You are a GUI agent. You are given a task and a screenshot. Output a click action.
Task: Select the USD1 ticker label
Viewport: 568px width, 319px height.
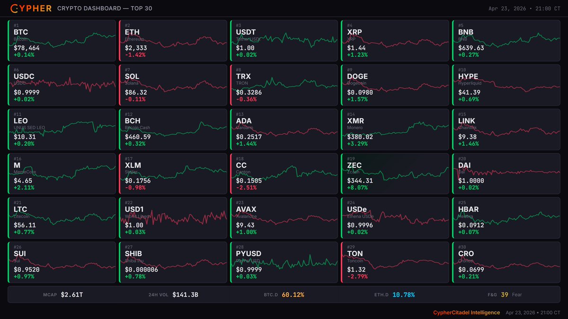pyautogui.click(x=135, y=210)
